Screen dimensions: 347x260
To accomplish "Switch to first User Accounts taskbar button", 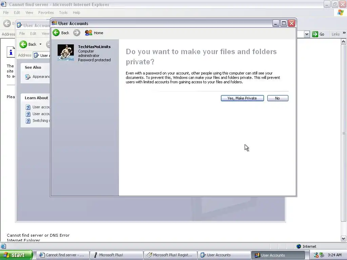I will tap(224, 255).
